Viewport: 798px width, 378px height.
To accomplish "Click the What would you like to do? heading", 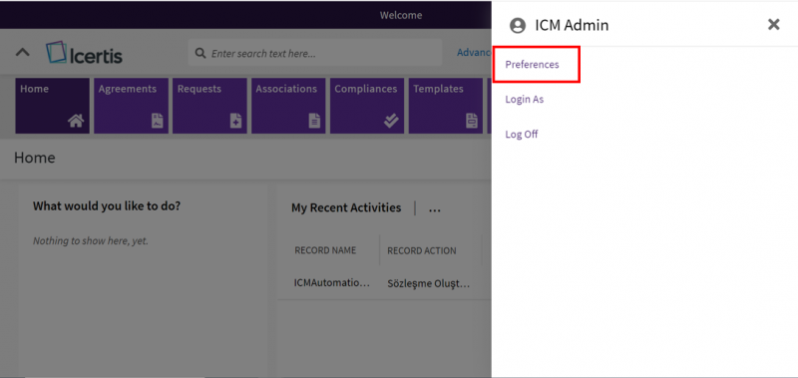I will [107, 206].
